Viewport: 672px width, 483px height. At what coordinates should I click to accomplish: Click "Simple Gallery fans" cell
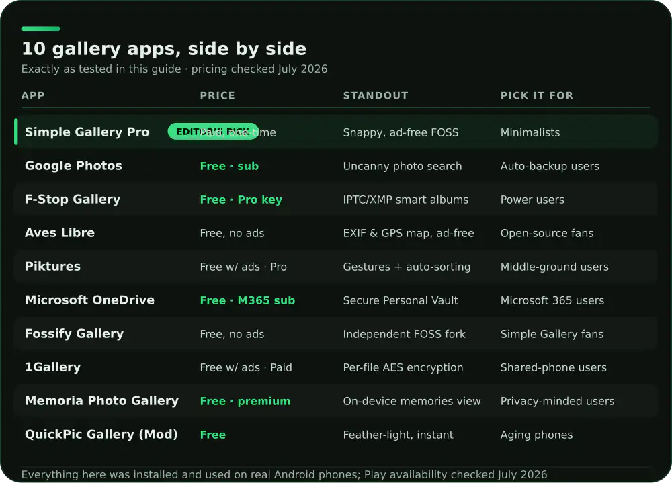click(x=552, y=334)
